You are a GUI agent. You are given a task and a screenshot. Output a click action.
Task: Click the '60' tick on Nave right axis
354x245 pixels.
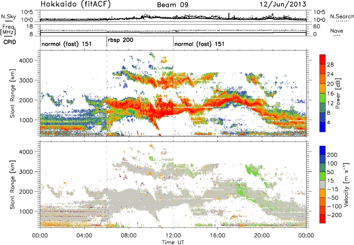coord(316,27)
